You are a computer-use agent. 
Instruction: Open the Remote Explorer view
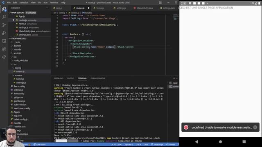tap(4, 41)
